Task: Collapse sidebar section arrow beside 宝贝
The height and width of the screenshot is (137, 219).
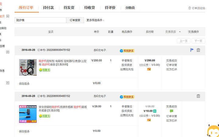Action: point(8,16)
